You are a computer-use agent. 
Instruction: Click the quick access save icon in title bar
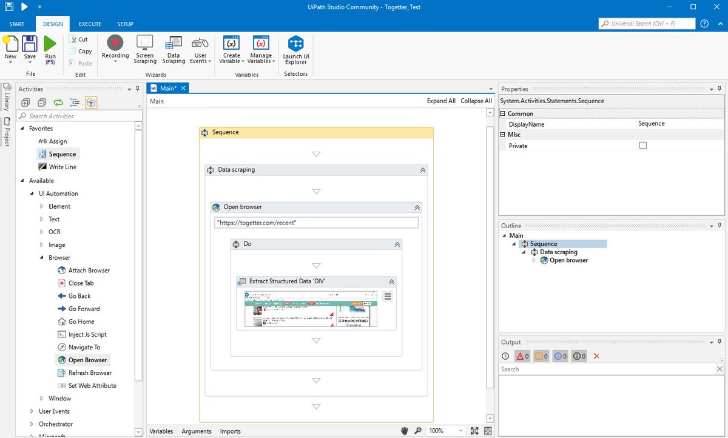pos(8,7)
